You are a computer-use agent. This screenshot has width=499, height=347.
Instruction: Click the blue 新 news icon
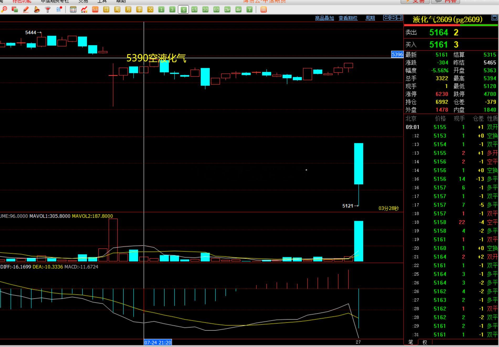(59, 10)
